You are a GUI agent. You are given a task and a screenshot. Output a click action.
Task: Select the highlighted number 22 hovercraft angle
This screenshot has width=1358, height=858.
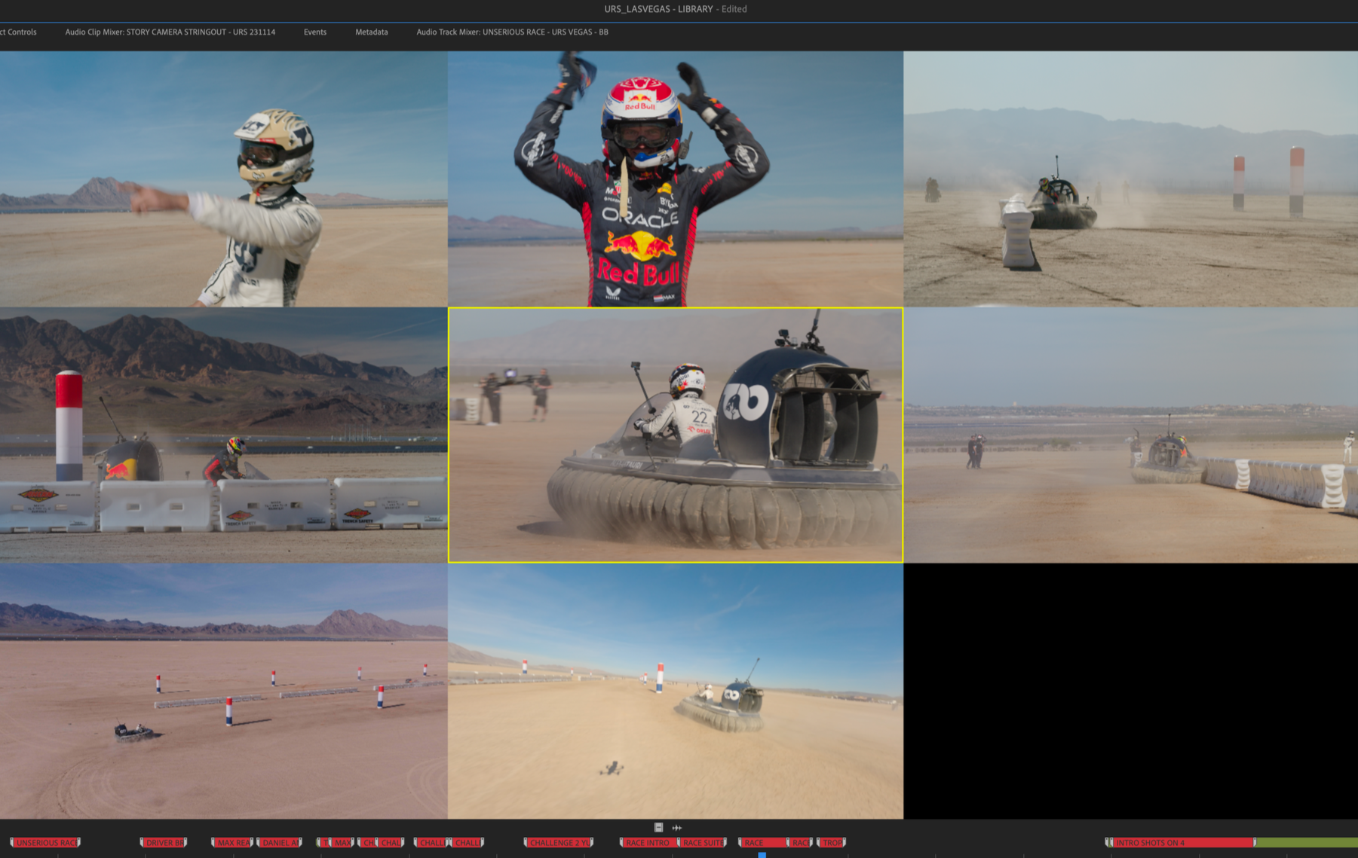(x=675, y=435)
